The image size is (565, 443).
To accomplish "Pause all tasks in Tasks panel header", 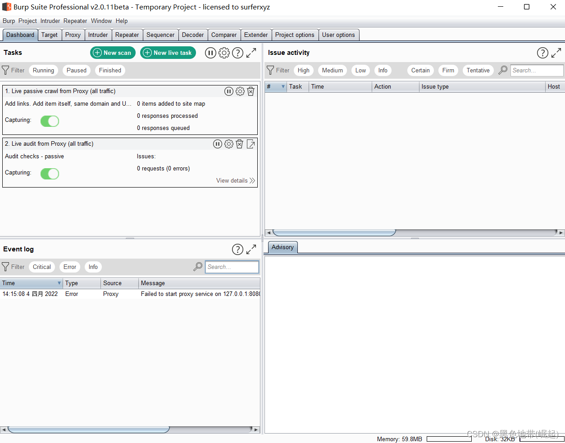I will pyautogui.click(x=210, y=53).
